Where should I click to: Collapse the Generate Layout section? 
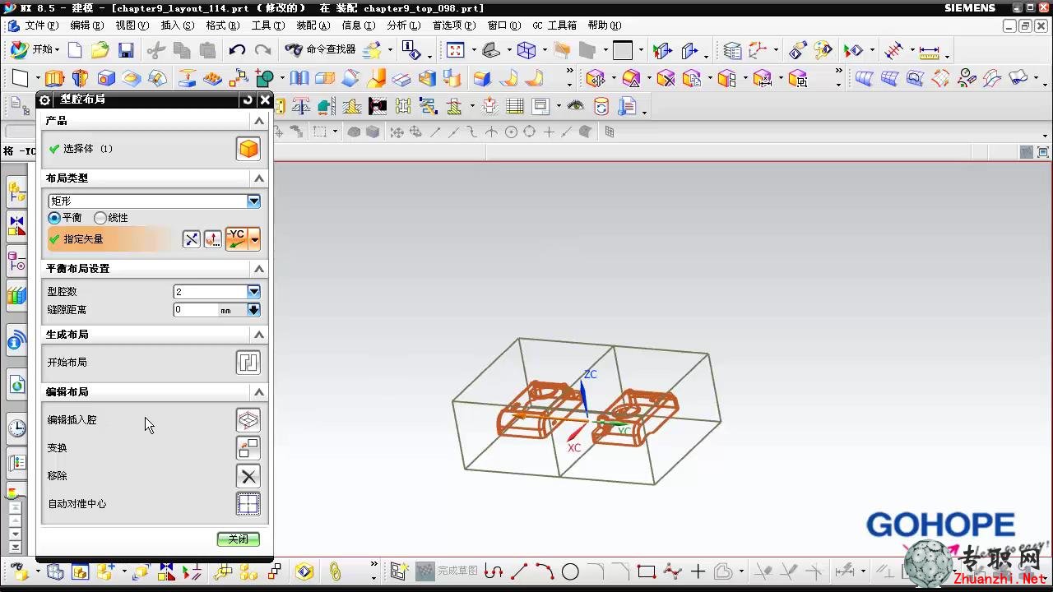click(259, 335)
